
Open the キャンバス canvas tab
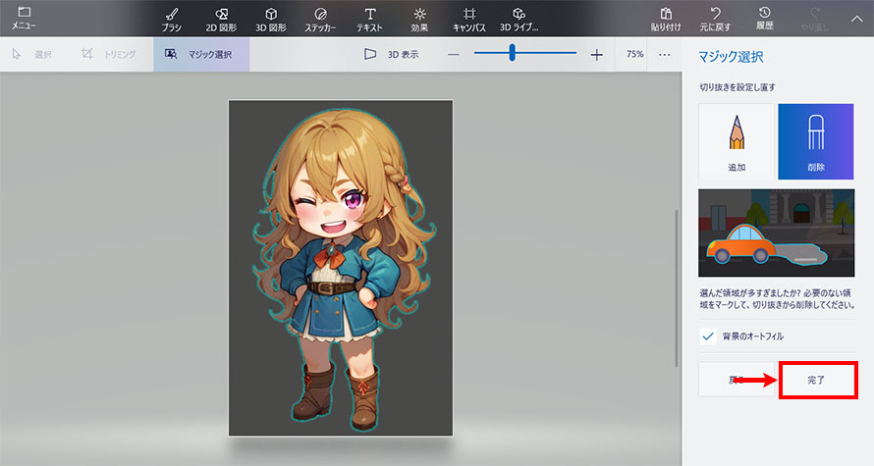pyautogui.click(x=469, y=19)
